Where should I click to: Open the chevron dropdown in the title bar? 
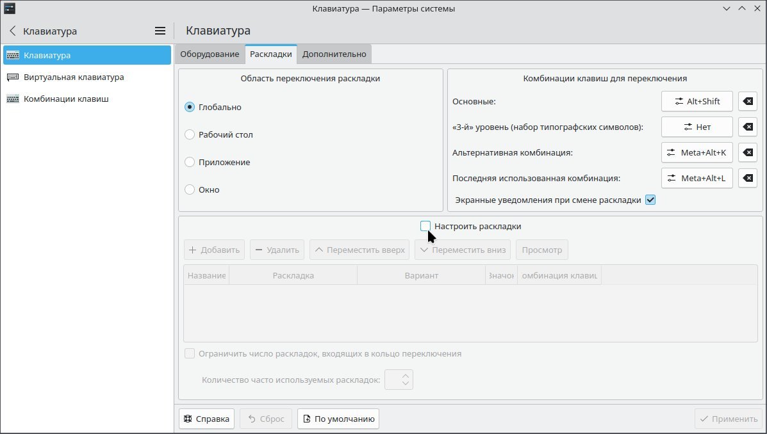726,8
